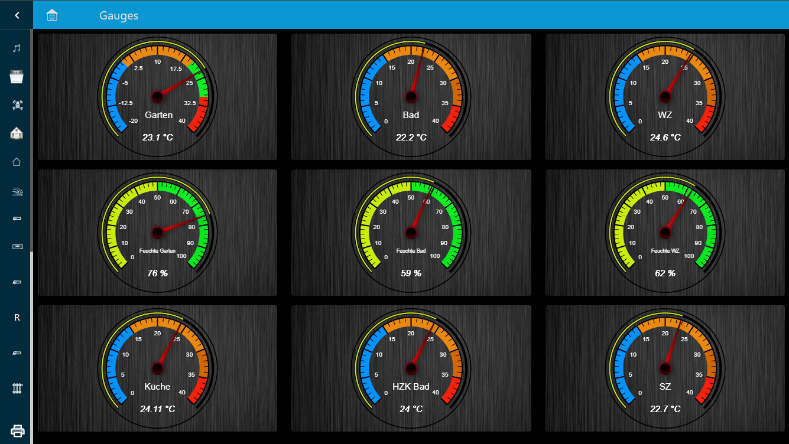789x444 pixels.
Task: Collapse the sidebar with the back chevron
Action: [x=17, y=15]
